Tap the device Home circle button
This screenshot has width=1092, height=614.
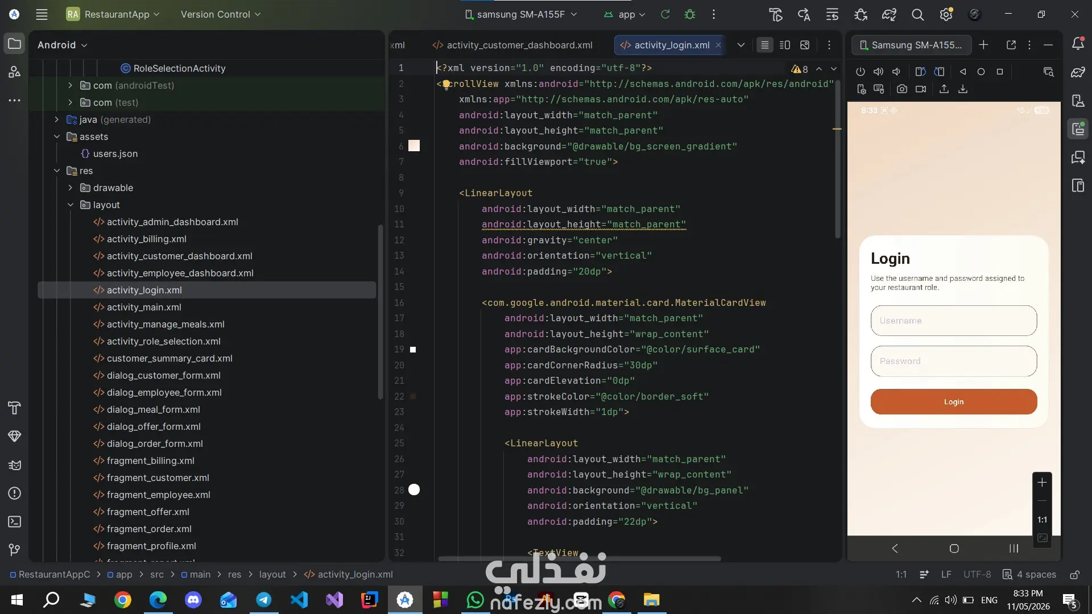981,72
